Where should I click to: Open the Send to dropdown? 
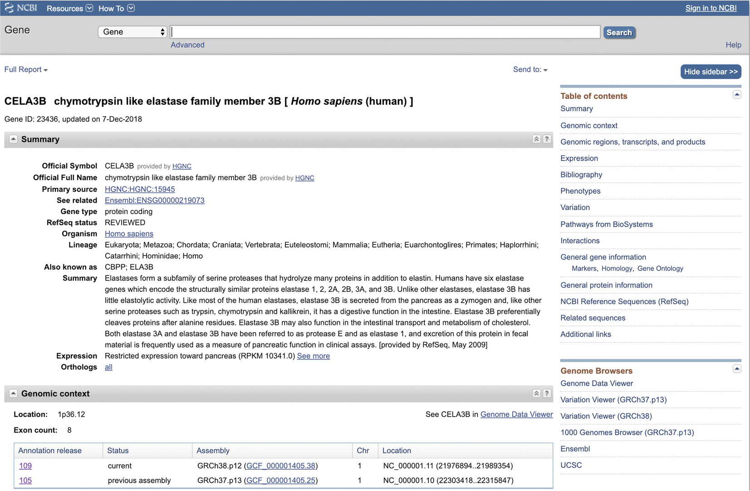530,69
